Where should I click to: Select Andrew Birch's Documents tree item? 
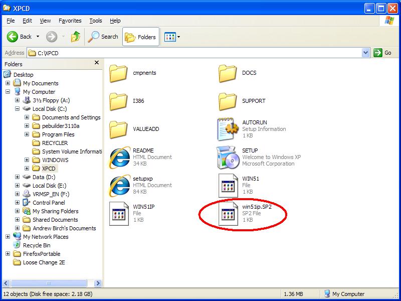64,228
